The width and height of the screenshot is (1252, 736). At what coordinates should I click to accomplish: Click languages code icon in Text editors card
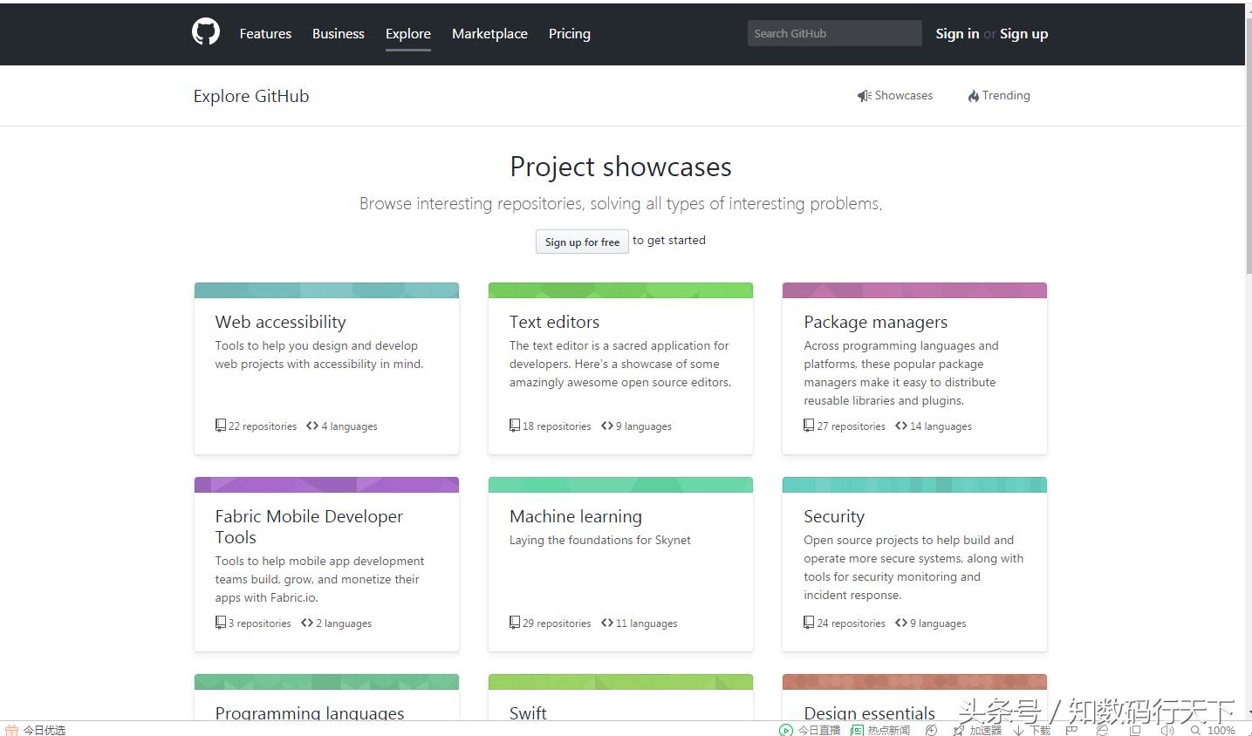point(607,426)
